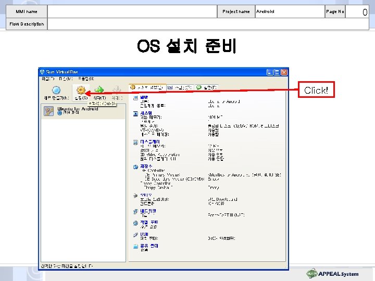Click the powered-off state icon under Ubuntu
Screen dimensions: 375x281
click(59, 113)
